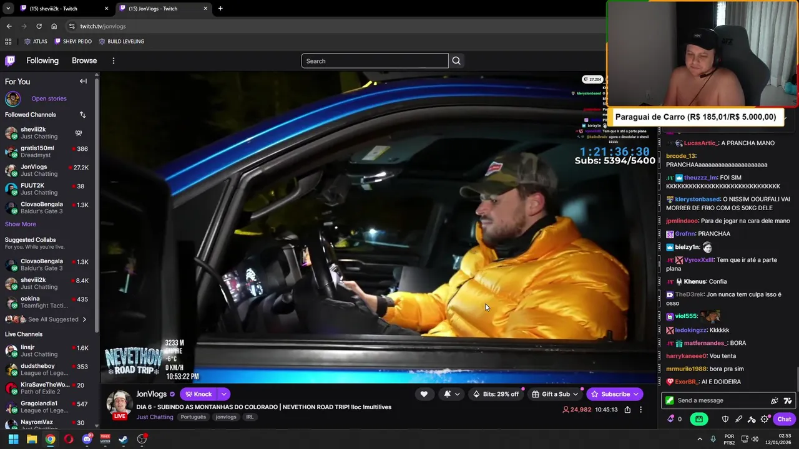799x449 pixels.
Task: Open the three-dot menu beside Browse
Action: click(114, 60)
